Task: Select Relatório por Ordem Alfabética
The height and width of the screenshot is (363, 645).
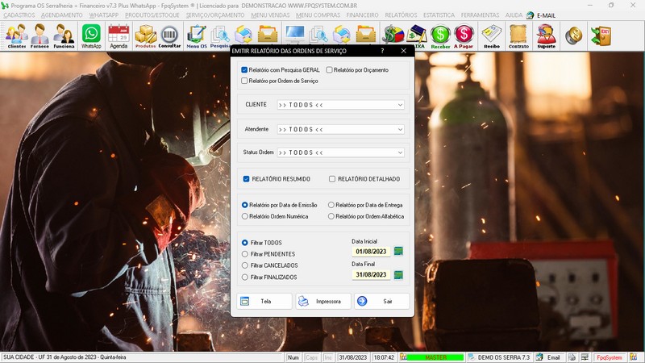Action: 331,216
